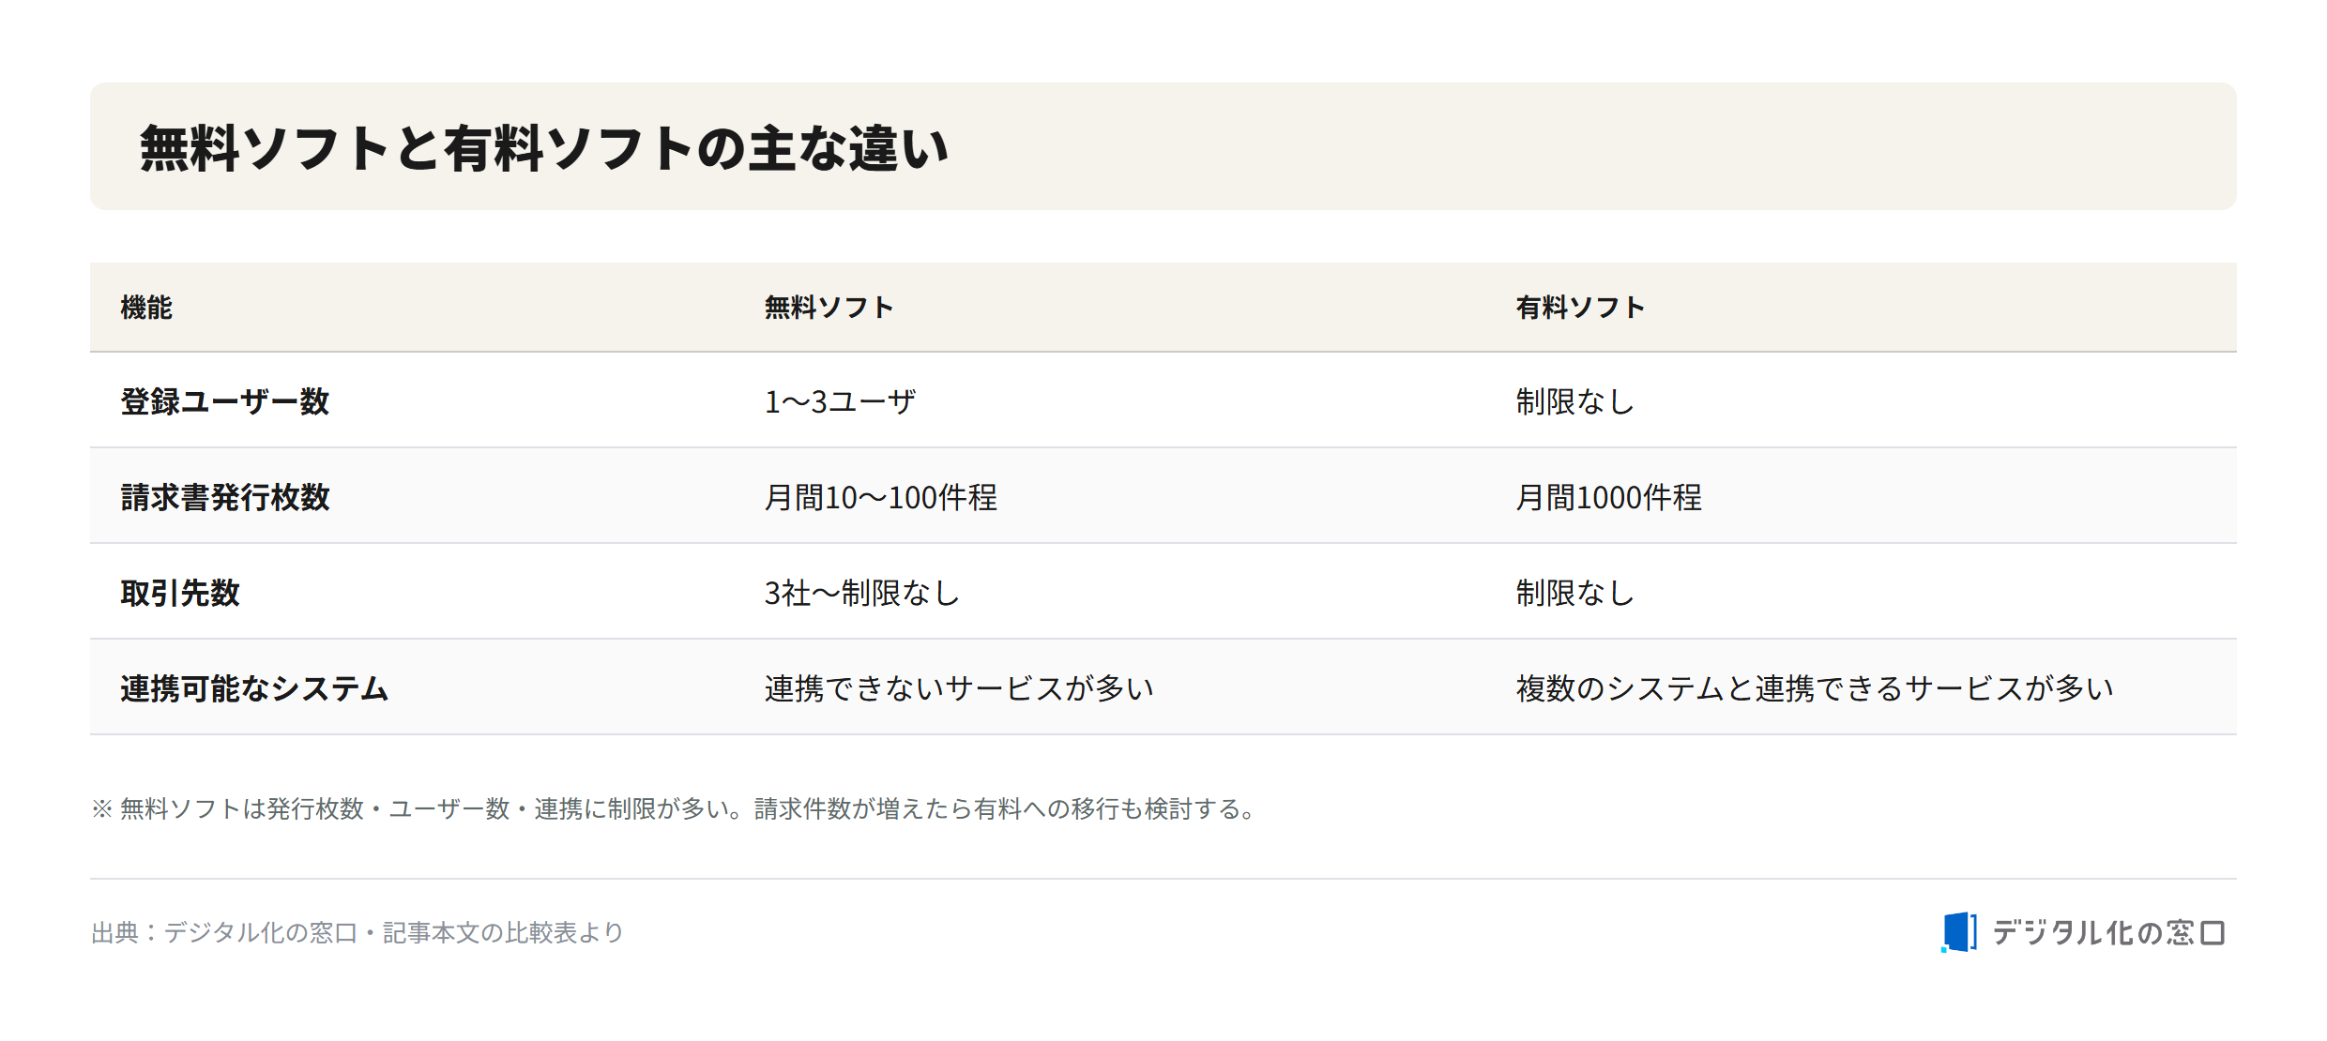Viewport: 2327px width, 1041px height.
Task: Click the 1〜3ユーザ cell
Action: 840,401
